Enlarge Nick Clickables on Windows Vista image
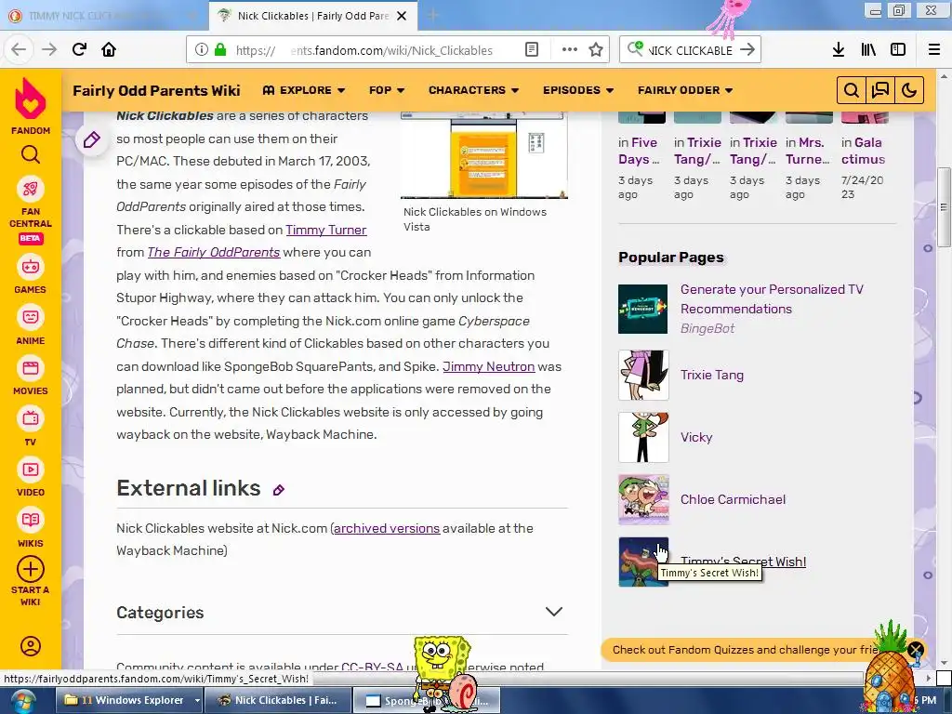The width and height of the screenshot is (952, 714). pyautogui.click(x=483, y=156)
